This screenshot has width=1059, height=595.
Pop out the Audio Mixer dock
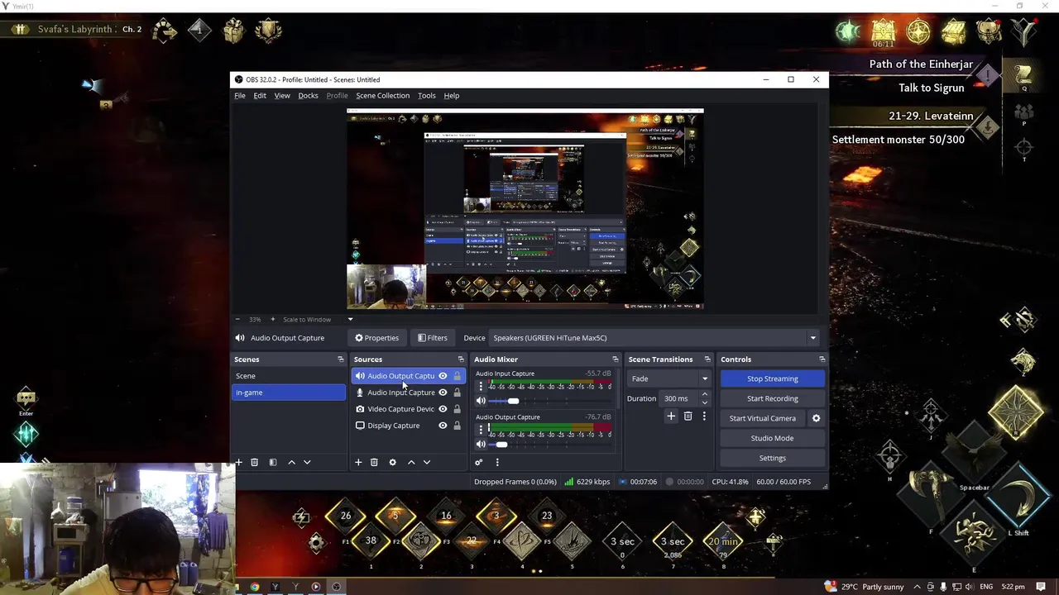pyautogui.click(x=615, y=359)
